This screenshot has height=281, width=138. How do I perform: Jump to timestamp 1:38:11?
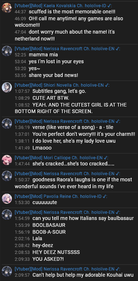click(x=22, y=141)
